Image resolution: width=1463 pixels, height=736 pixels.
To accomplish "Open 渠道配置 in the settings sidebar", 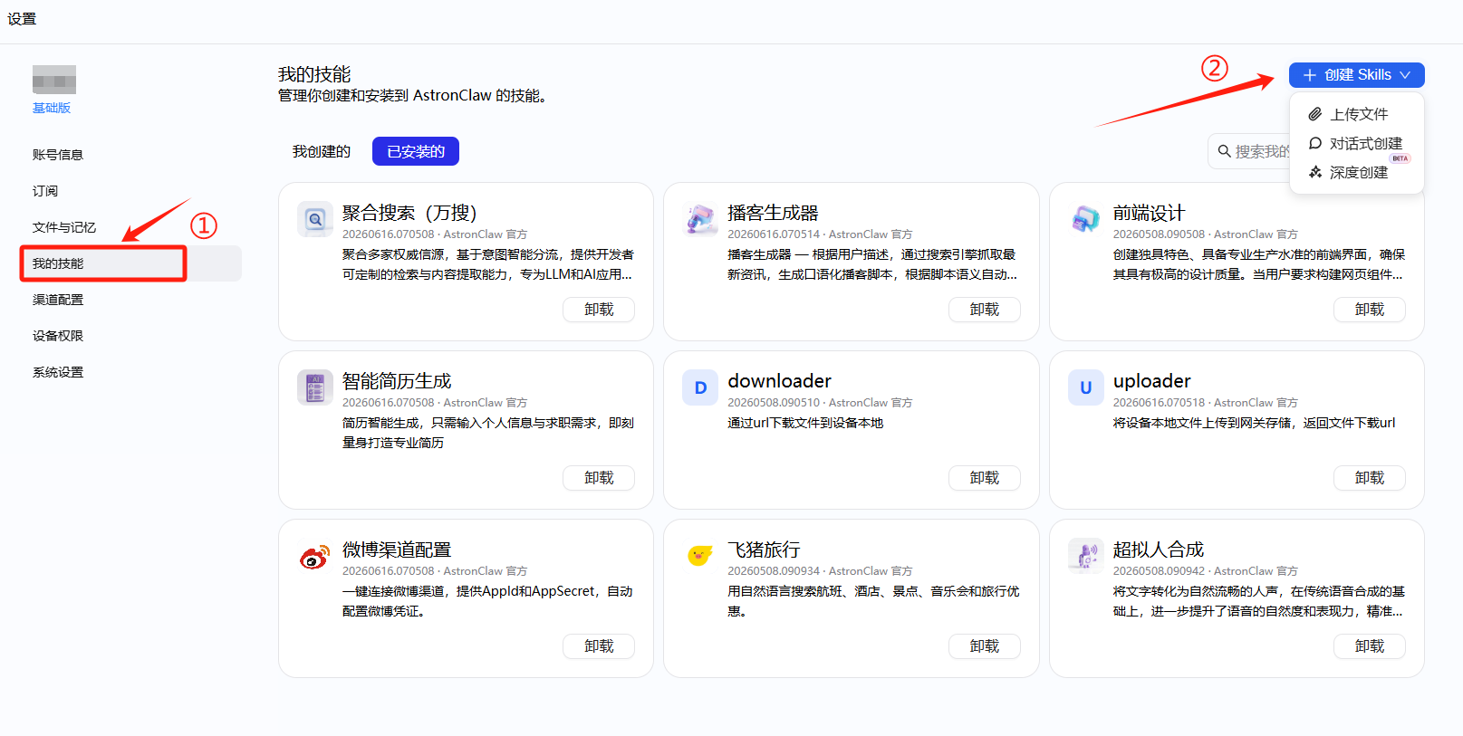I will (x=58, y=300).
